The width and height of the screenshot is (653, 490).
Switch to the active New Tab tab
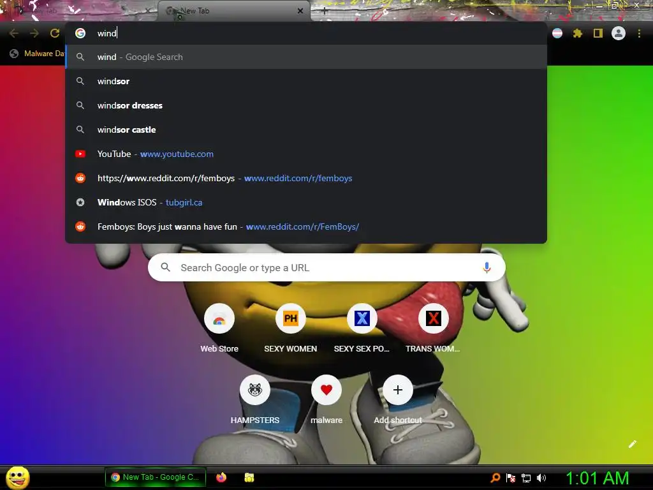233,11
